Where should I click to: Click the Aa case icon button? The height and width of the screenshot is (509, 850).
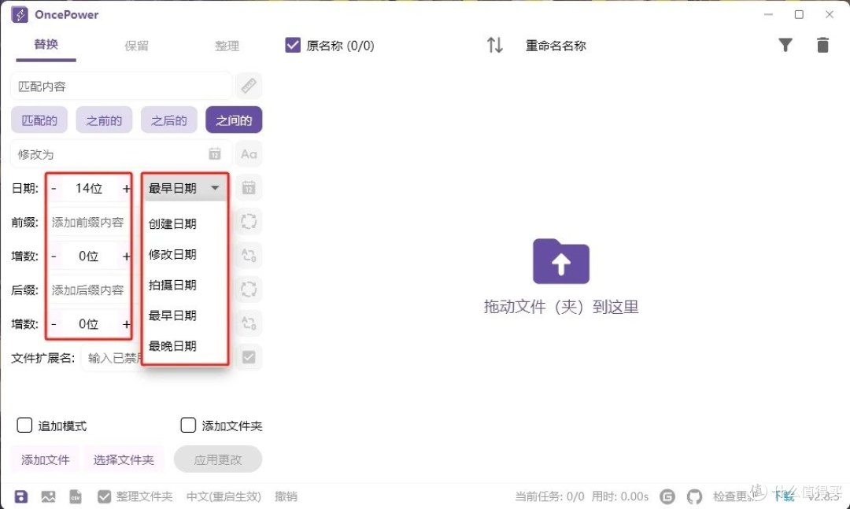click(248, 154)
